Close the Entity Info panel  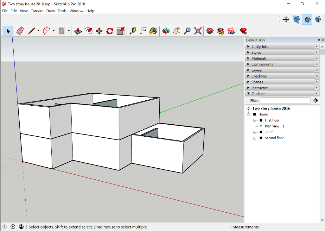[316, 47]
